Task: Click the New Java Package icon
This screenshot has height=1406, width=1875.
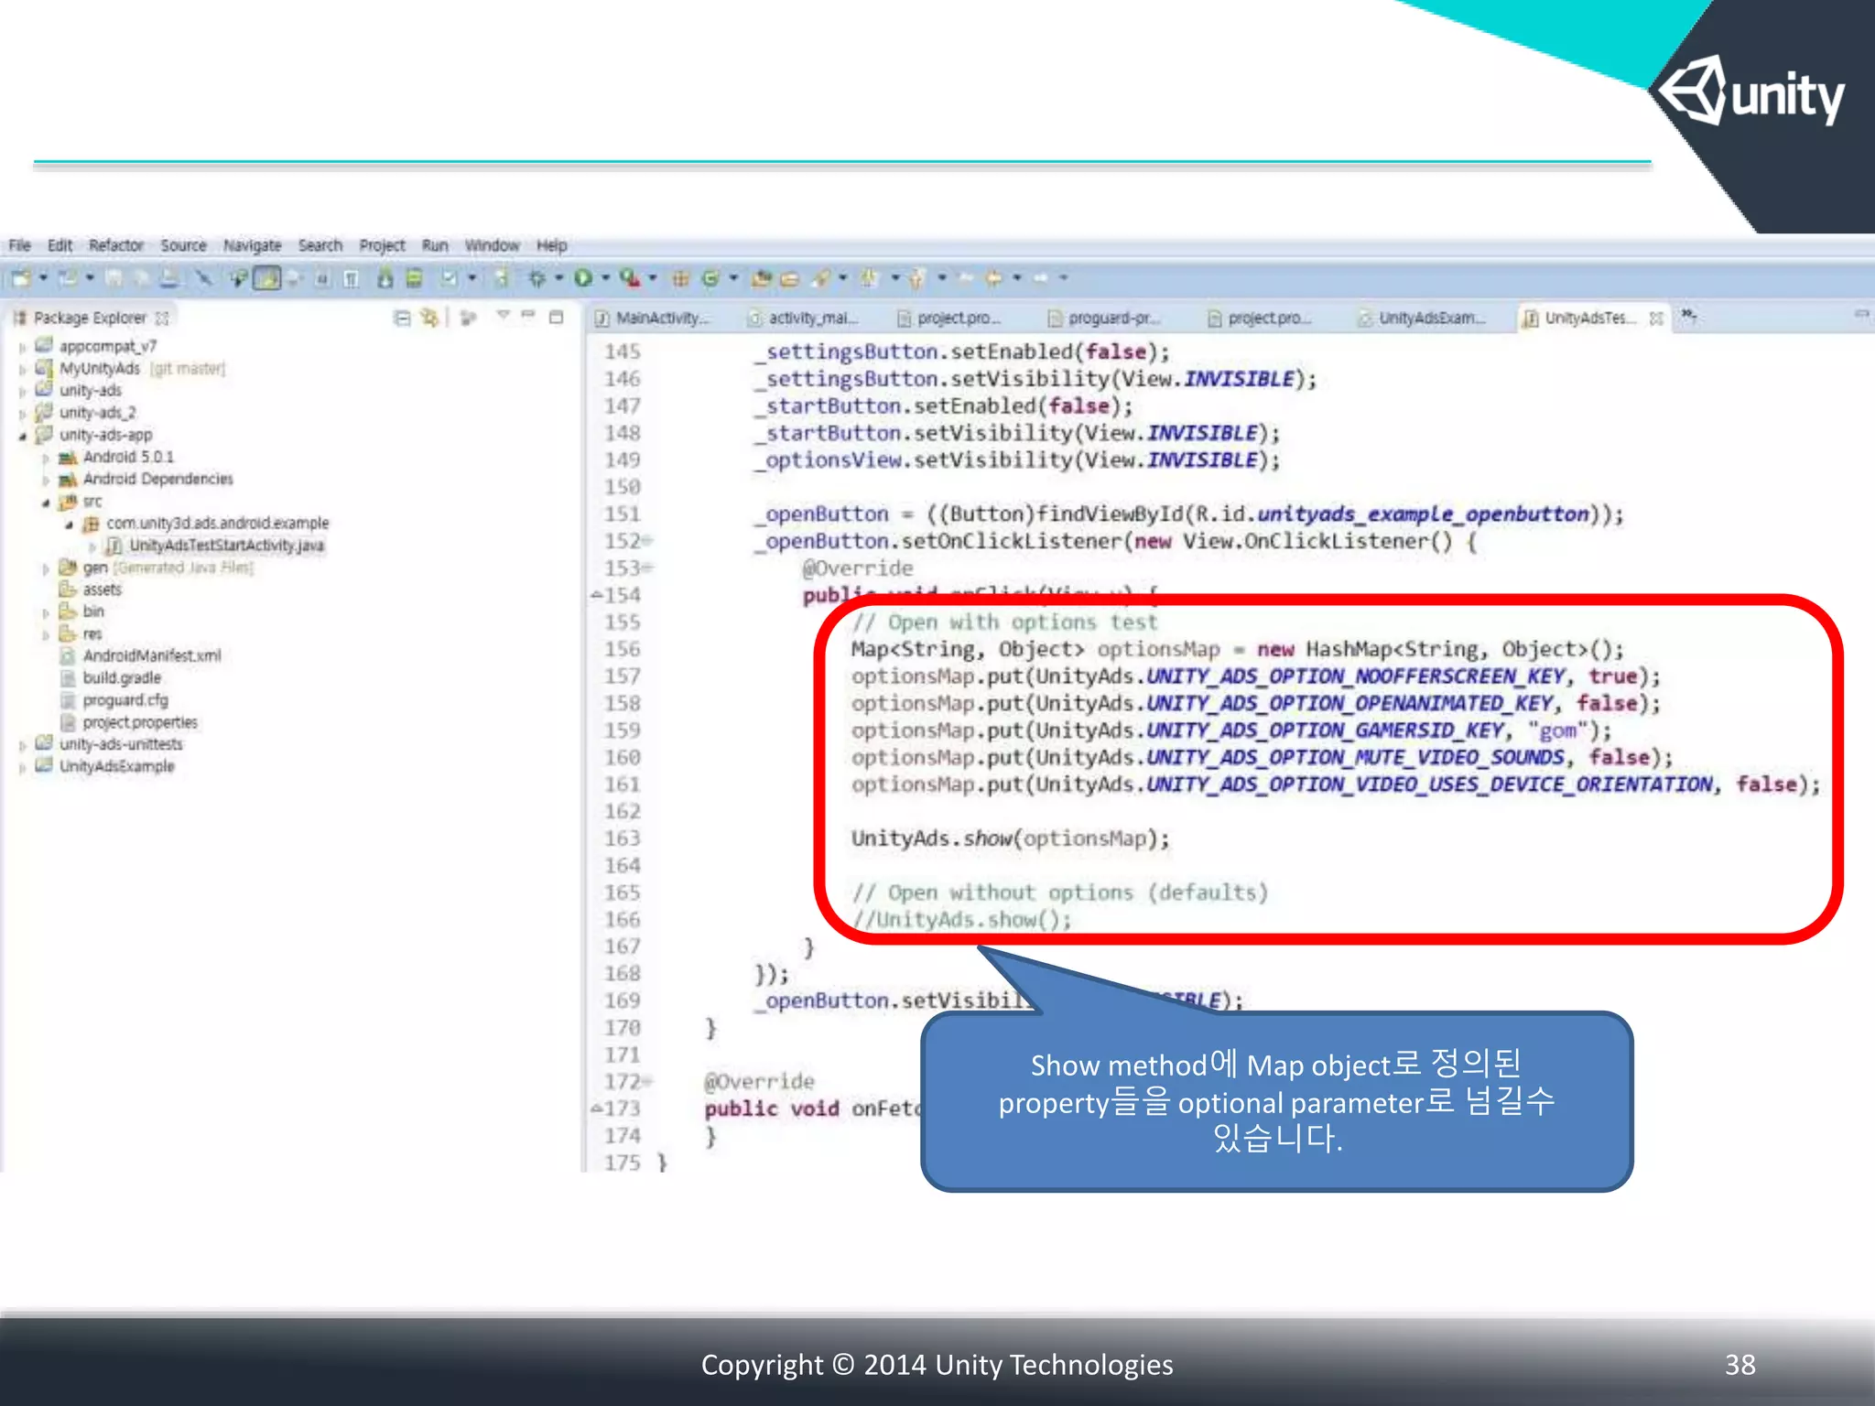Action: point(680,278)
